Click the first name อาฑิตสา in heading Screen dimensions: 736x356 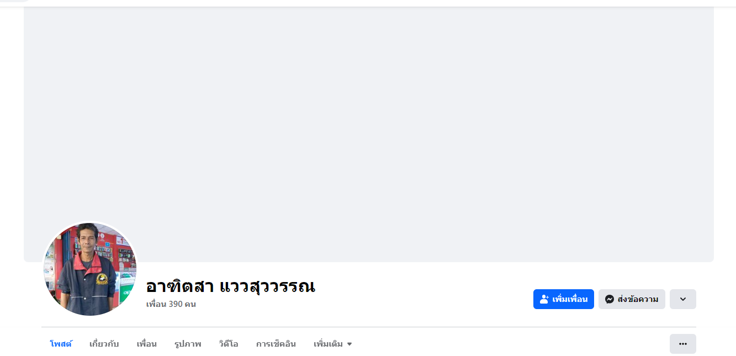(x=179, y=286)
